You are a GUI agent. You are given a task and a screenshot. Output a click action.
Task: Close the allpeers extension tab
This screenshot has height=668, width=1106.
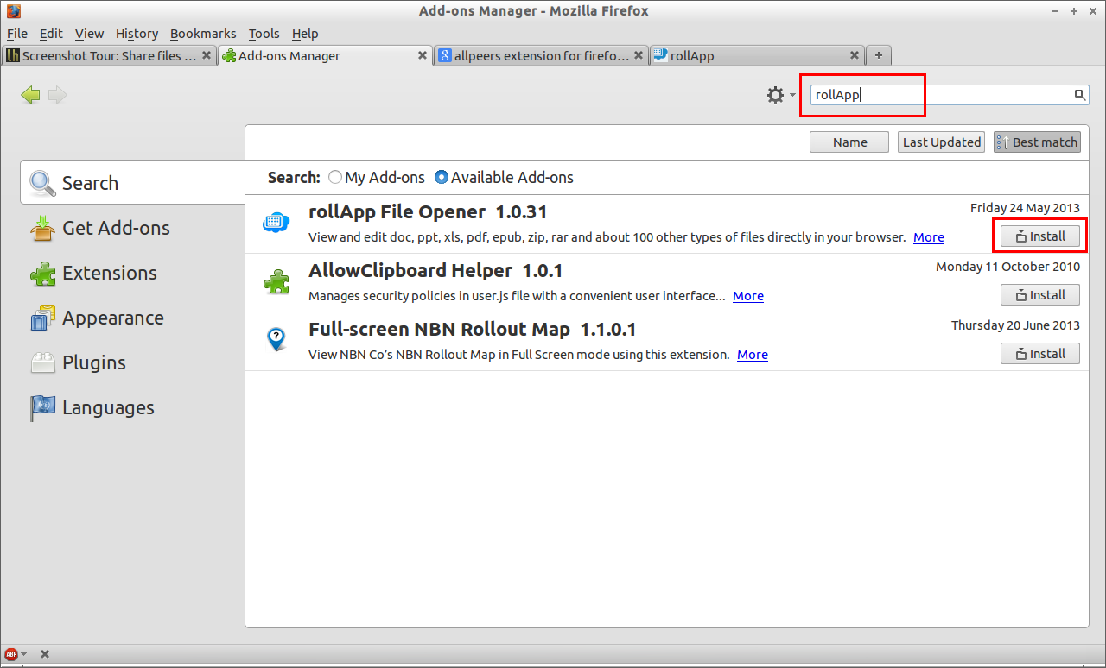coord(639,55)
